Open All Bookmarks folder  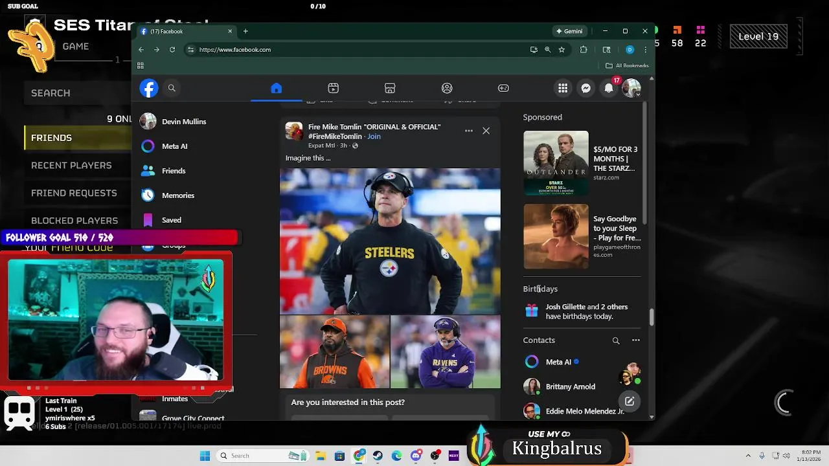point(627,65)
